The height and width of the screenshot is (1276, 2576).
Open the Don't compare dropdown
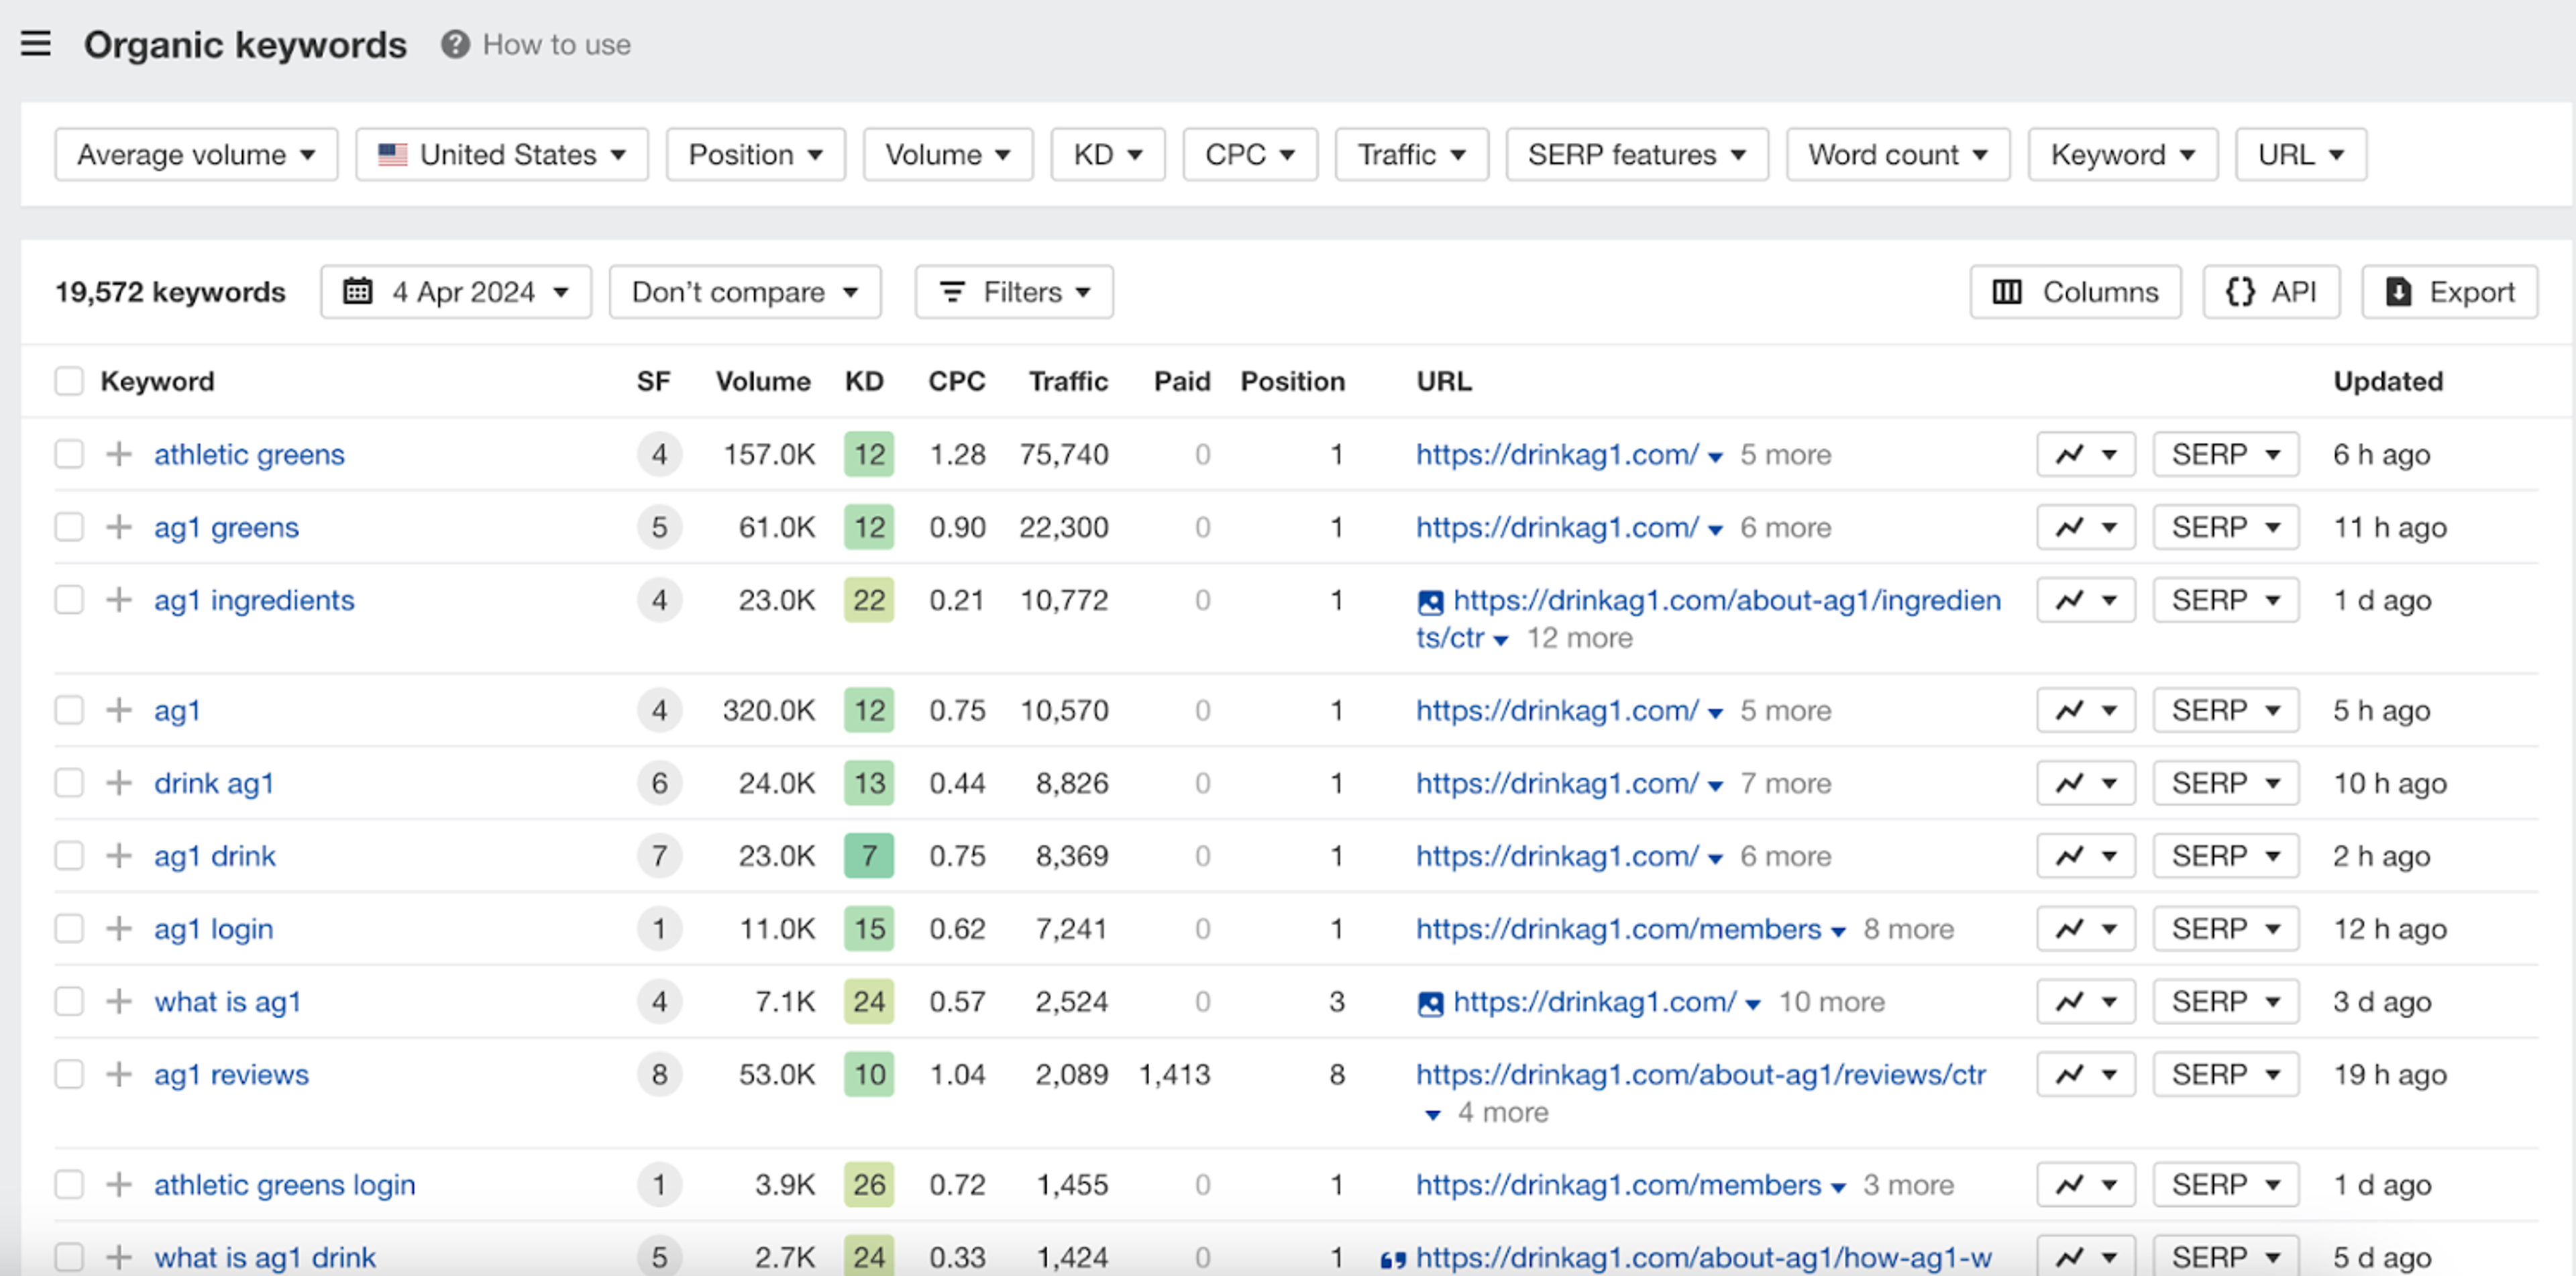[x=744, y=292]
